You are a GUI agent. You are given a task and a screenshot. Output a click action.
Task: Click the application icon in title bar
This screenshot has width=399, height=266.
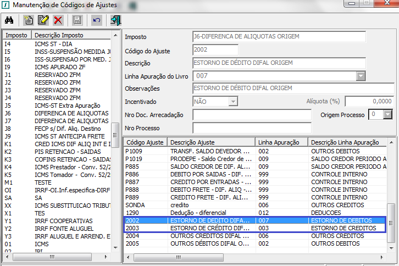(5, 5)
